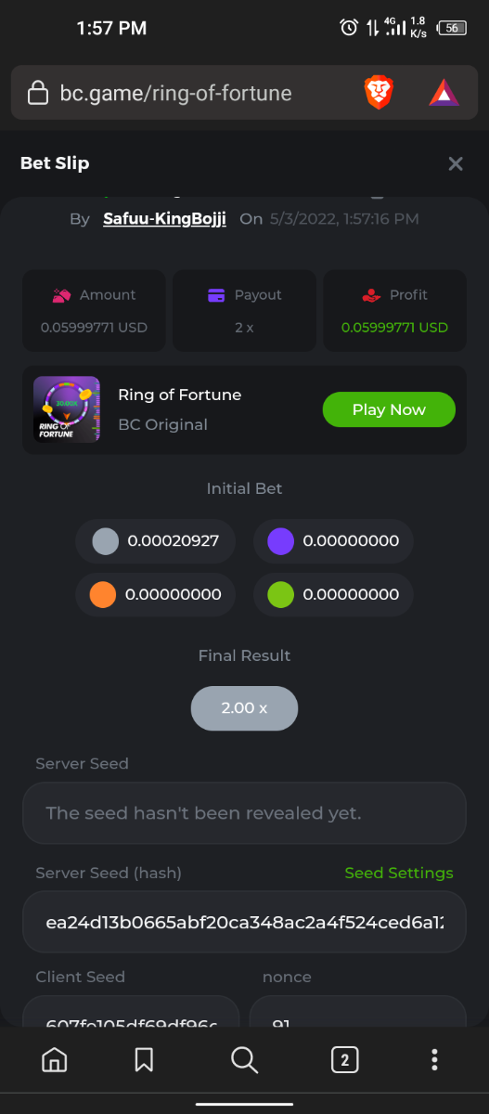Tap the Brave lion shield icon
This screenshot has height=1114, width=489.
pos(379,93)
